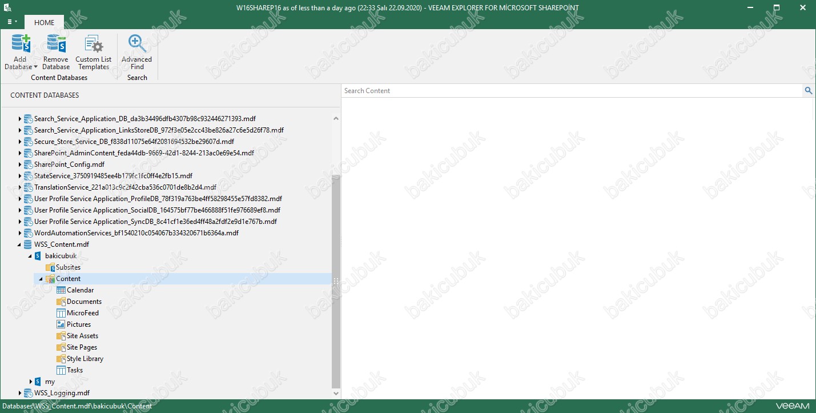The height and width of the screenshot is (413, 816).
Task: Select the Content folder icon
Action: tap(50, 279)
